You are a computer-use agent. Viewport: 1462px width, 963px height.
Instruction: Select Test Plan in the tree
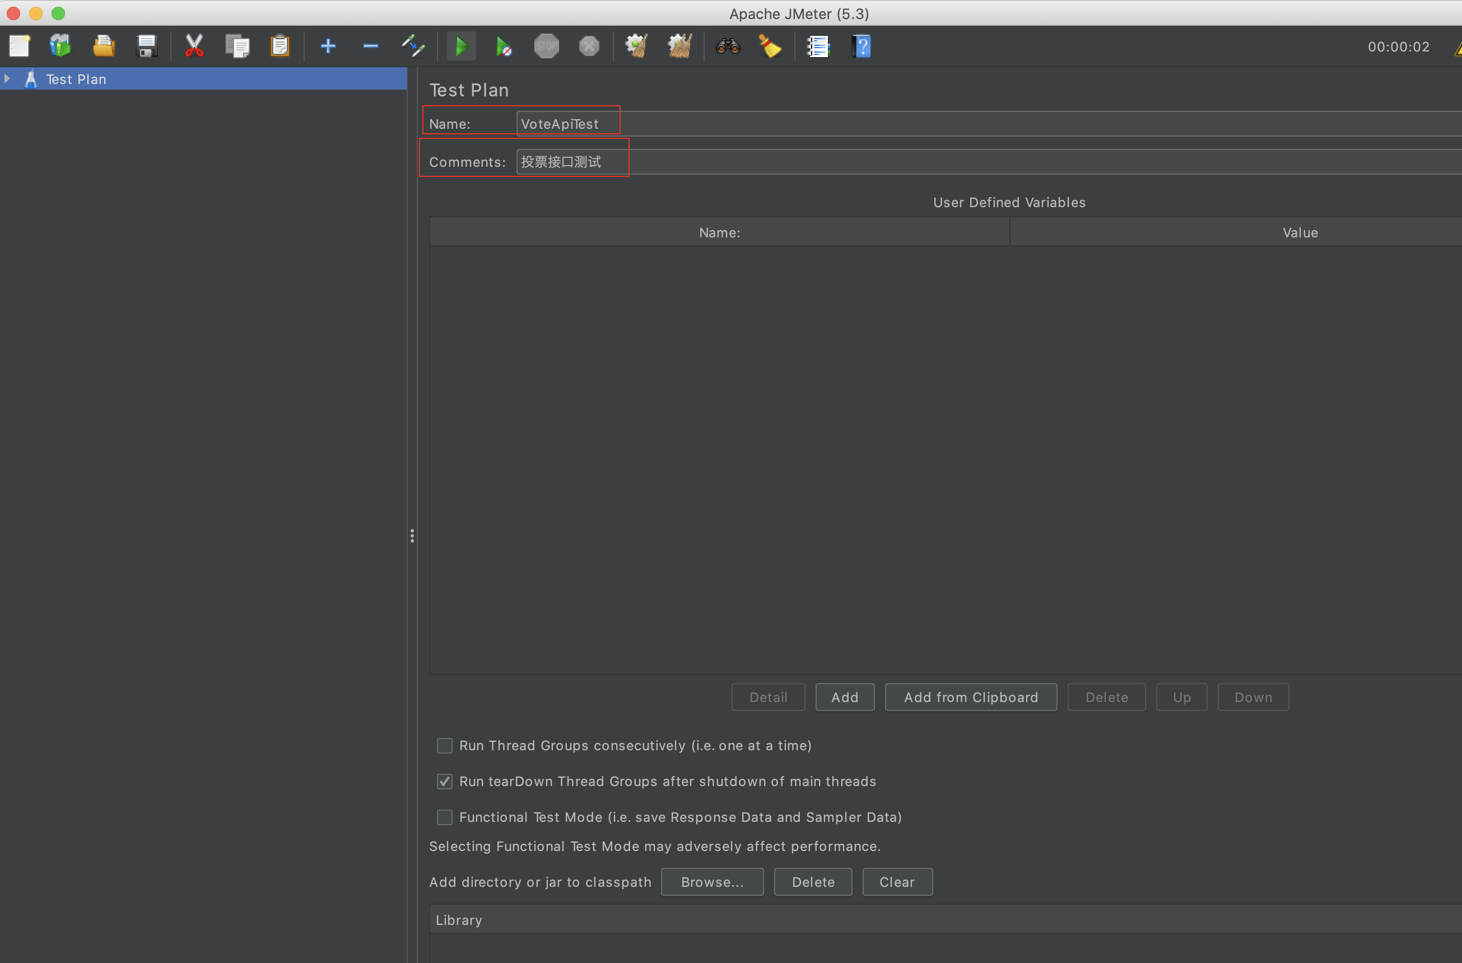(76, 80)
